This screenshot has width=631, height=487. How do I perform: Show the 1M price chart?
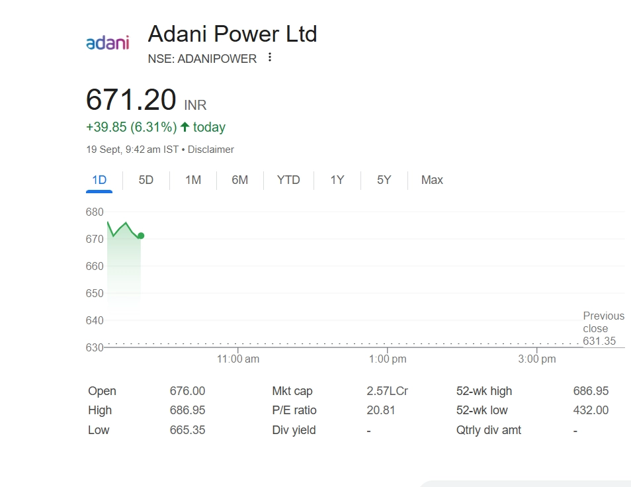[193, 180]
